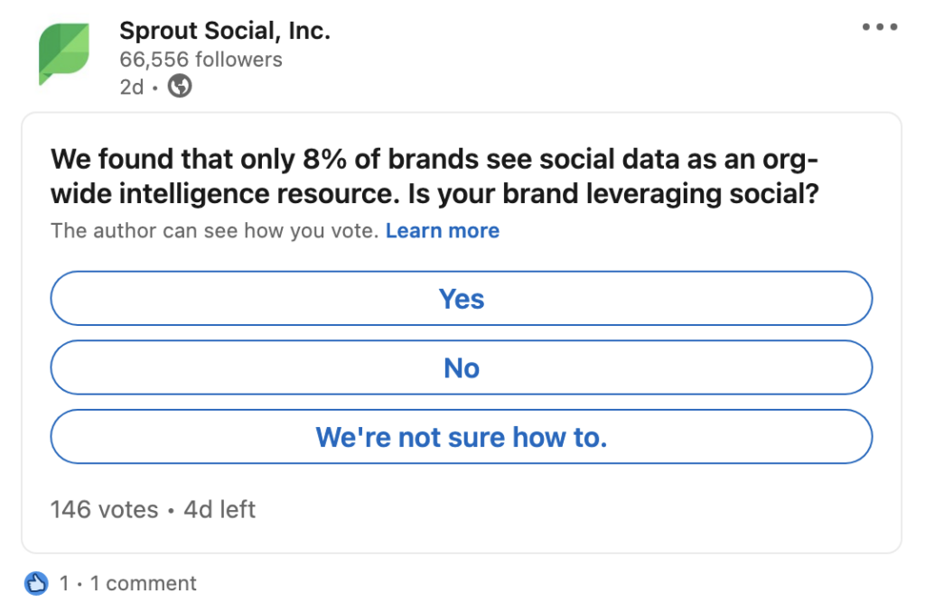This screenshot has width=925, height=612.
Task: Vote No on the poll
Action: 462,367
